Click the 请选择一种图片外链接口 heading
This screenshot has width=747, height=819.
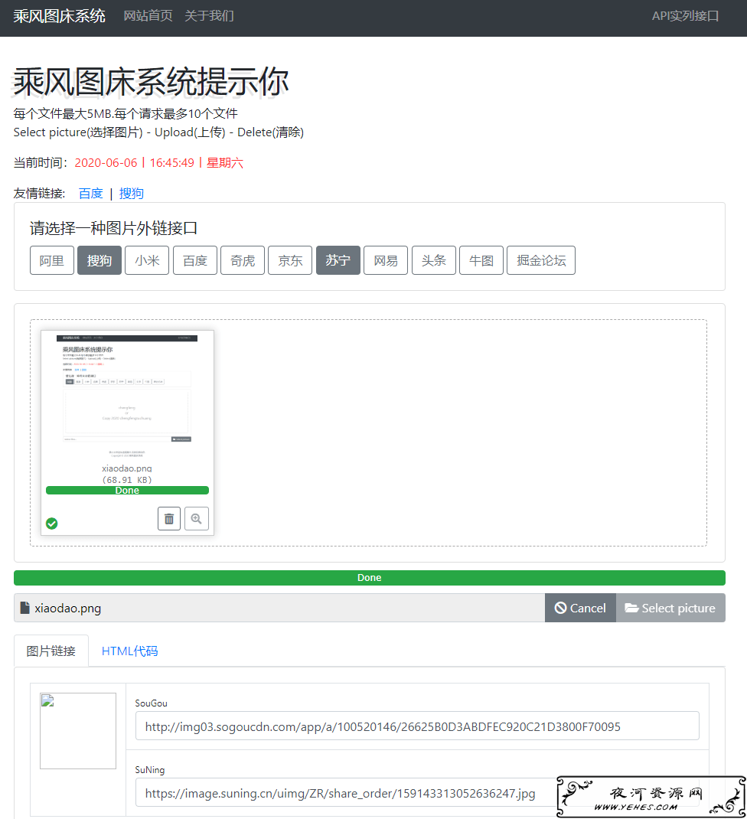113,228
